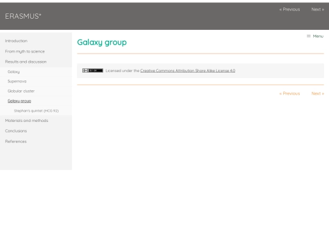
Task: Open Materials and methods in sidebar
Action: point(27,121)
